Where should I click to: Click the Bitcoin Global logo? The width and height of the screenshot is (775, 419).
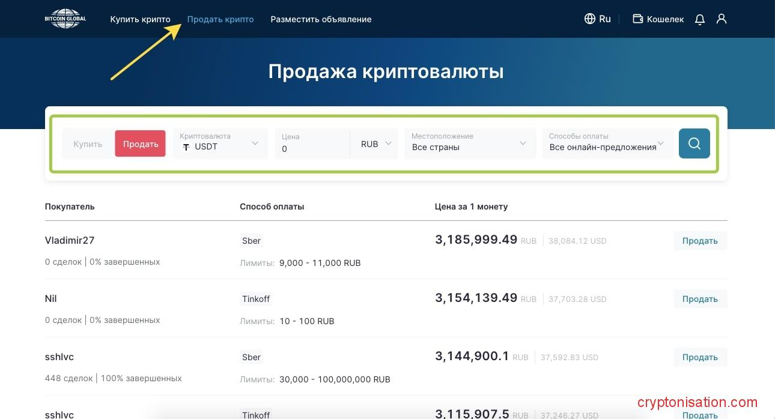(x=65, y=19)
